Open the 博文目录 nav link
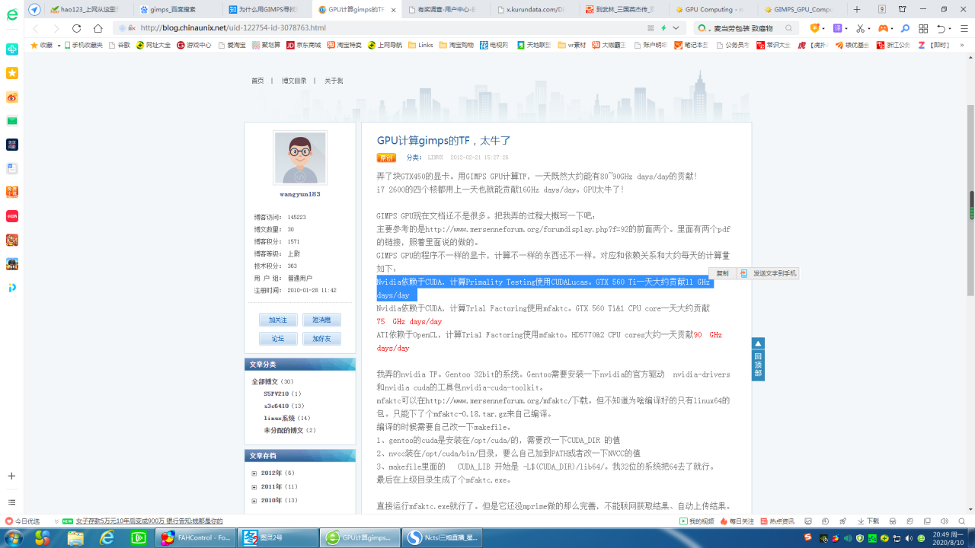The height and width of the screenshot is (548, 975). 294,81
